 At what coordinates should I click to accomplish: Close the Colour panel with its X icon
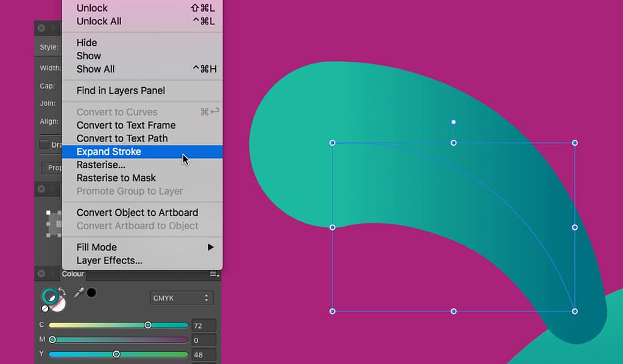(x=41, y=274)
